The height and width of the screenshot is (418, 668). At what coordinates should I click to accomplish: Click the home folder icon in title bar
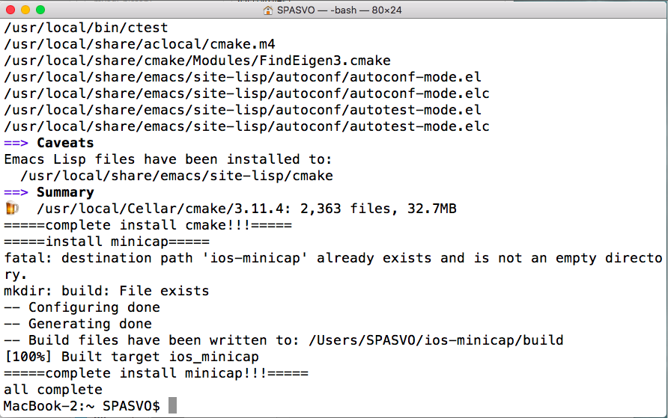(x=268, y=10)
